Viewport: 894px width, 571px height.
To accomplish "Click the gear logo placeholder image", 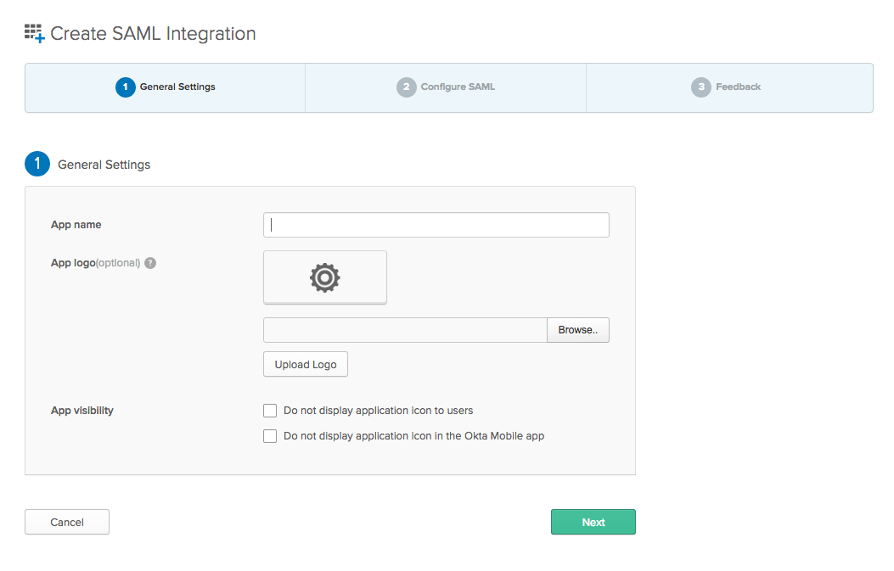I will point(324,277).
